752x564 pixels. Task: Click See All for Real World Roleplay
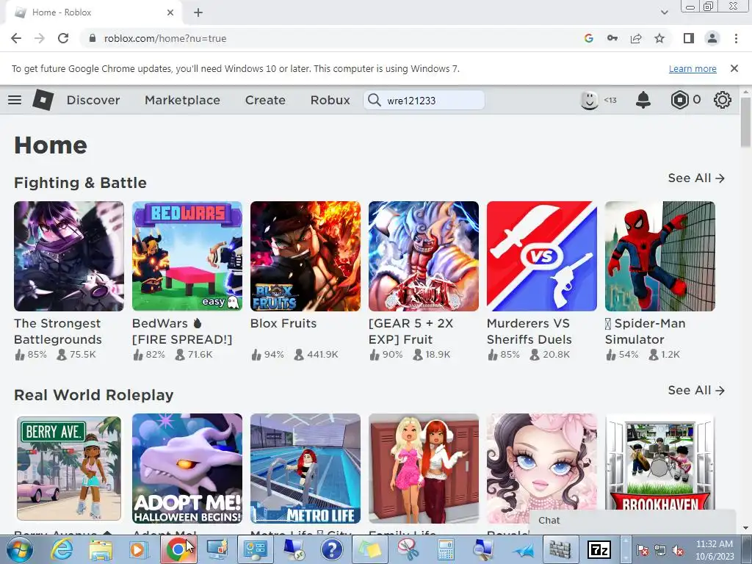point(696,391)
